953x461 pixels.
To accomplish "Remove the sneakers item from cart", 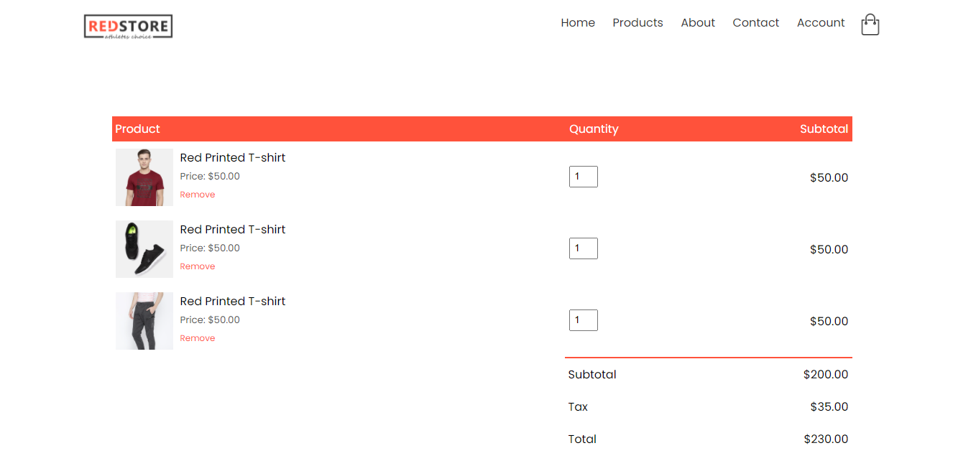I will (x=197, y=266).
